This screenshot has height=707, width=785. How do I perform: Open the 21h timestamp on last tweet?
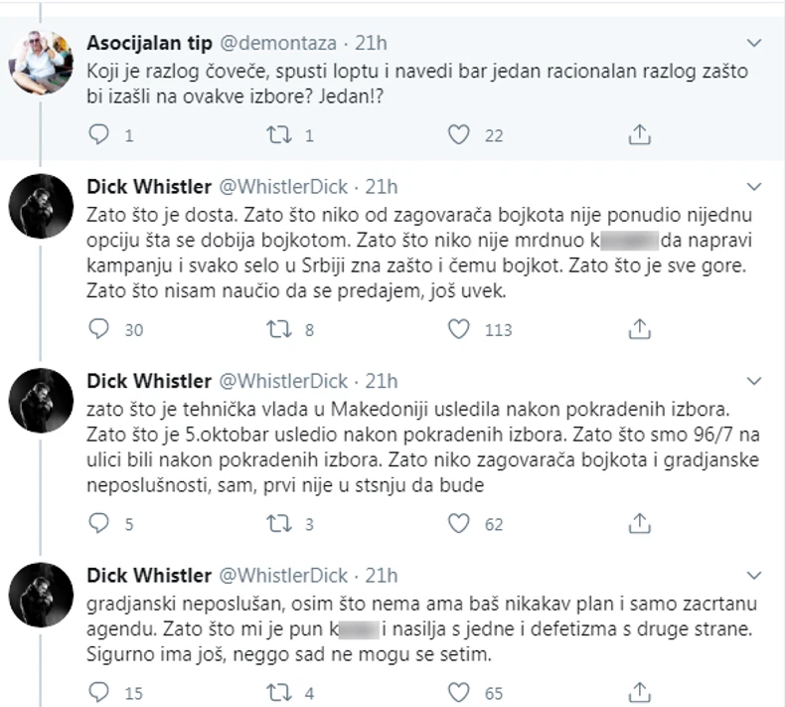(381, 575)
